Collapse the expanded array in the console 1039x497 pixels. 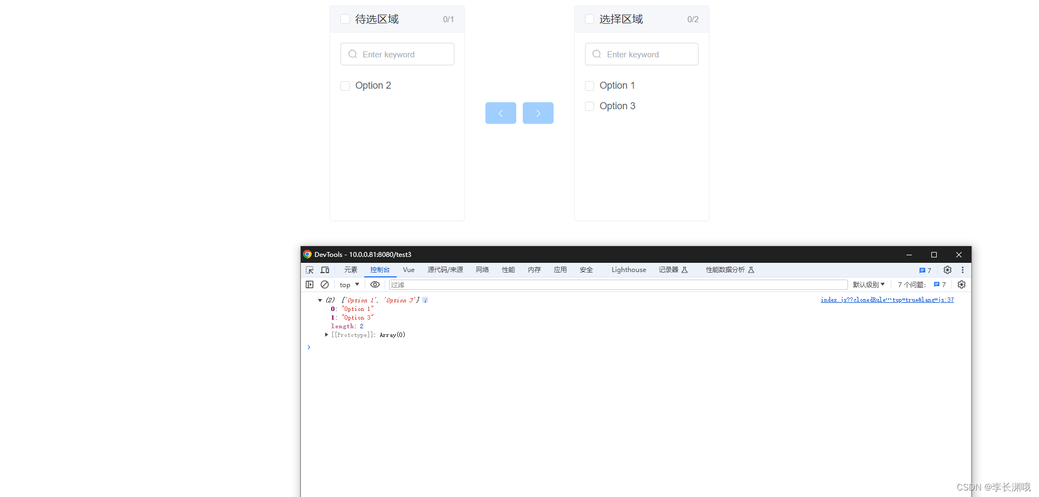(320, 300)
